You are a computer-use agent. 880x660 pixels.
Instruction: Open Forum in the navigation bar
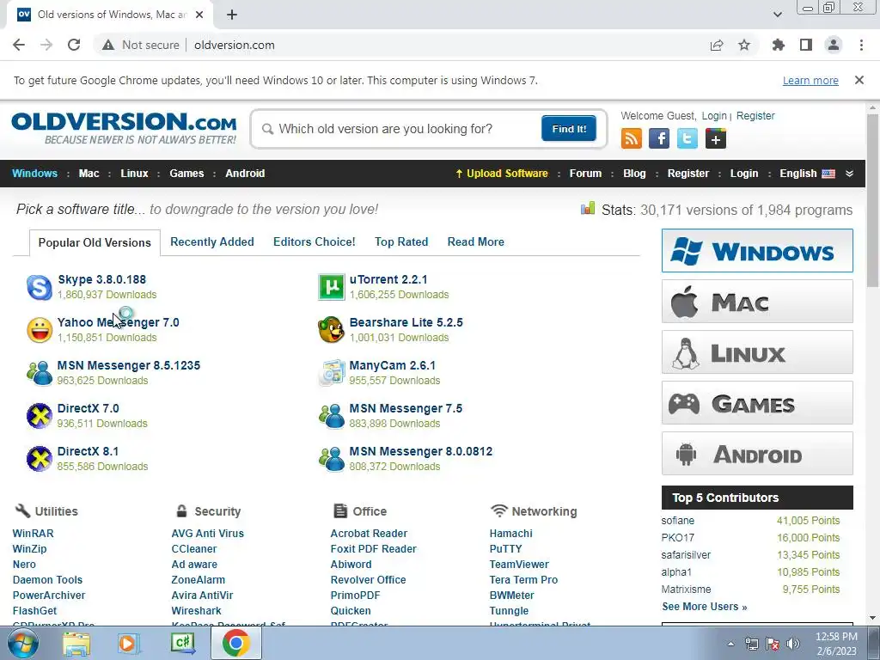pos(585,174)
